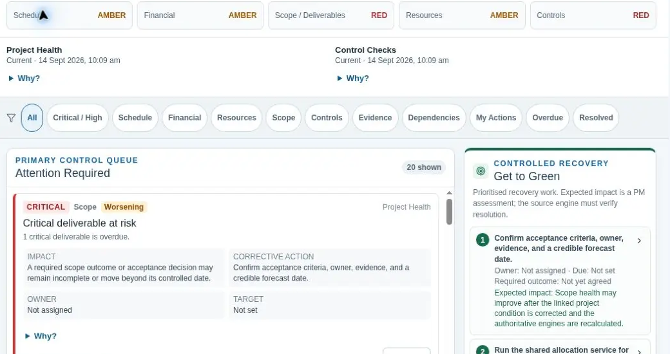Show My Actions filter
The width and height of the screenshot is (670, 354).
[496, 118]
